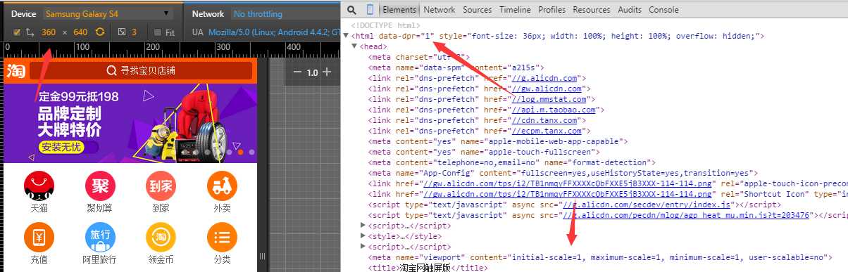
Task: Expand the collapsed style node
Action: [363, 236]
